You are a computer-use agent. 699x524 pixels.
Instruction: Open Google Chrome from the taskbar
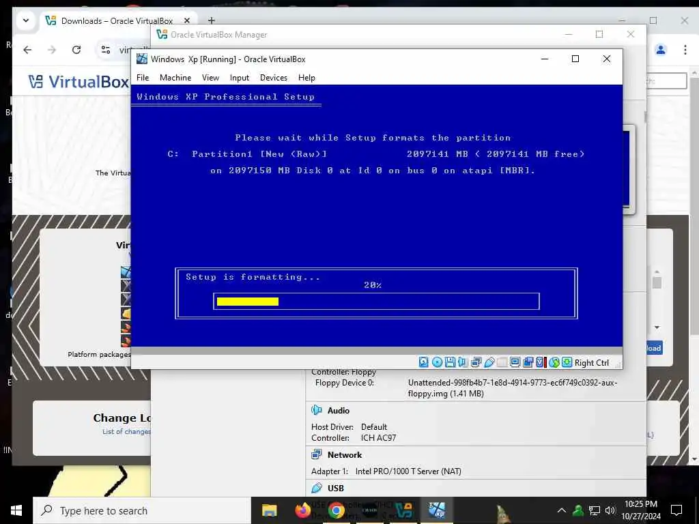pyautogui.click(x=337, y=510)
